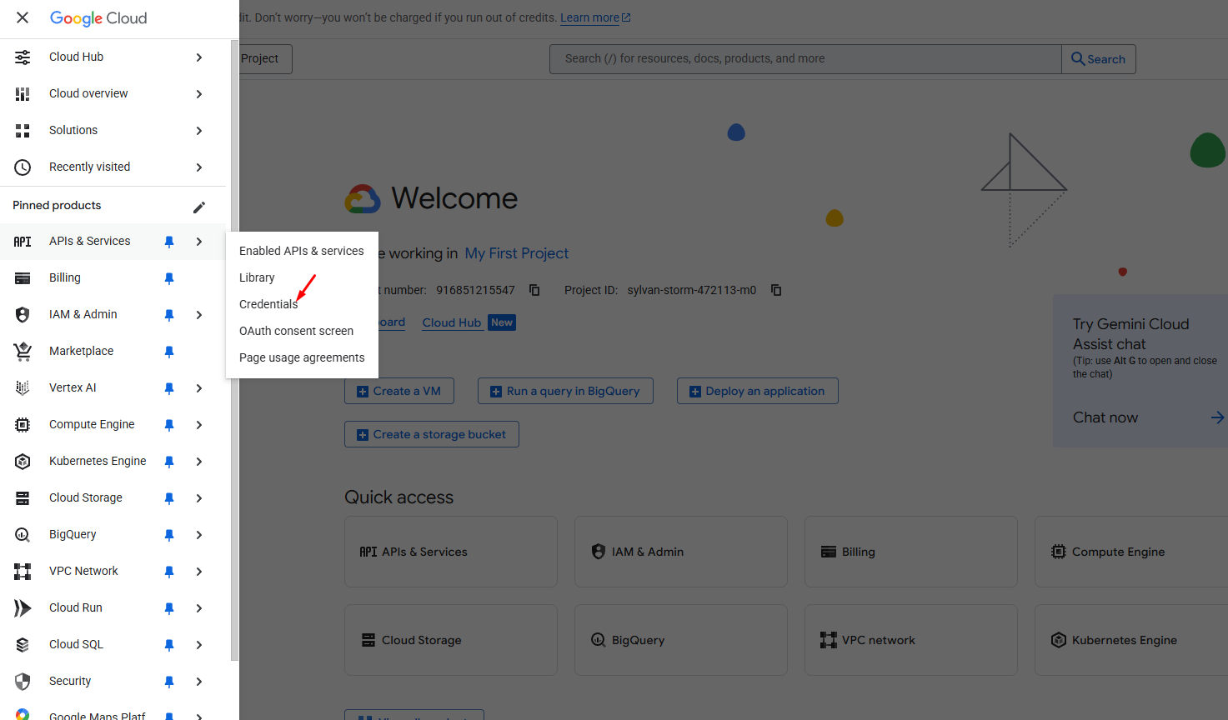Expand the Compute Engine submenu chevron

[x=199, y=425]
